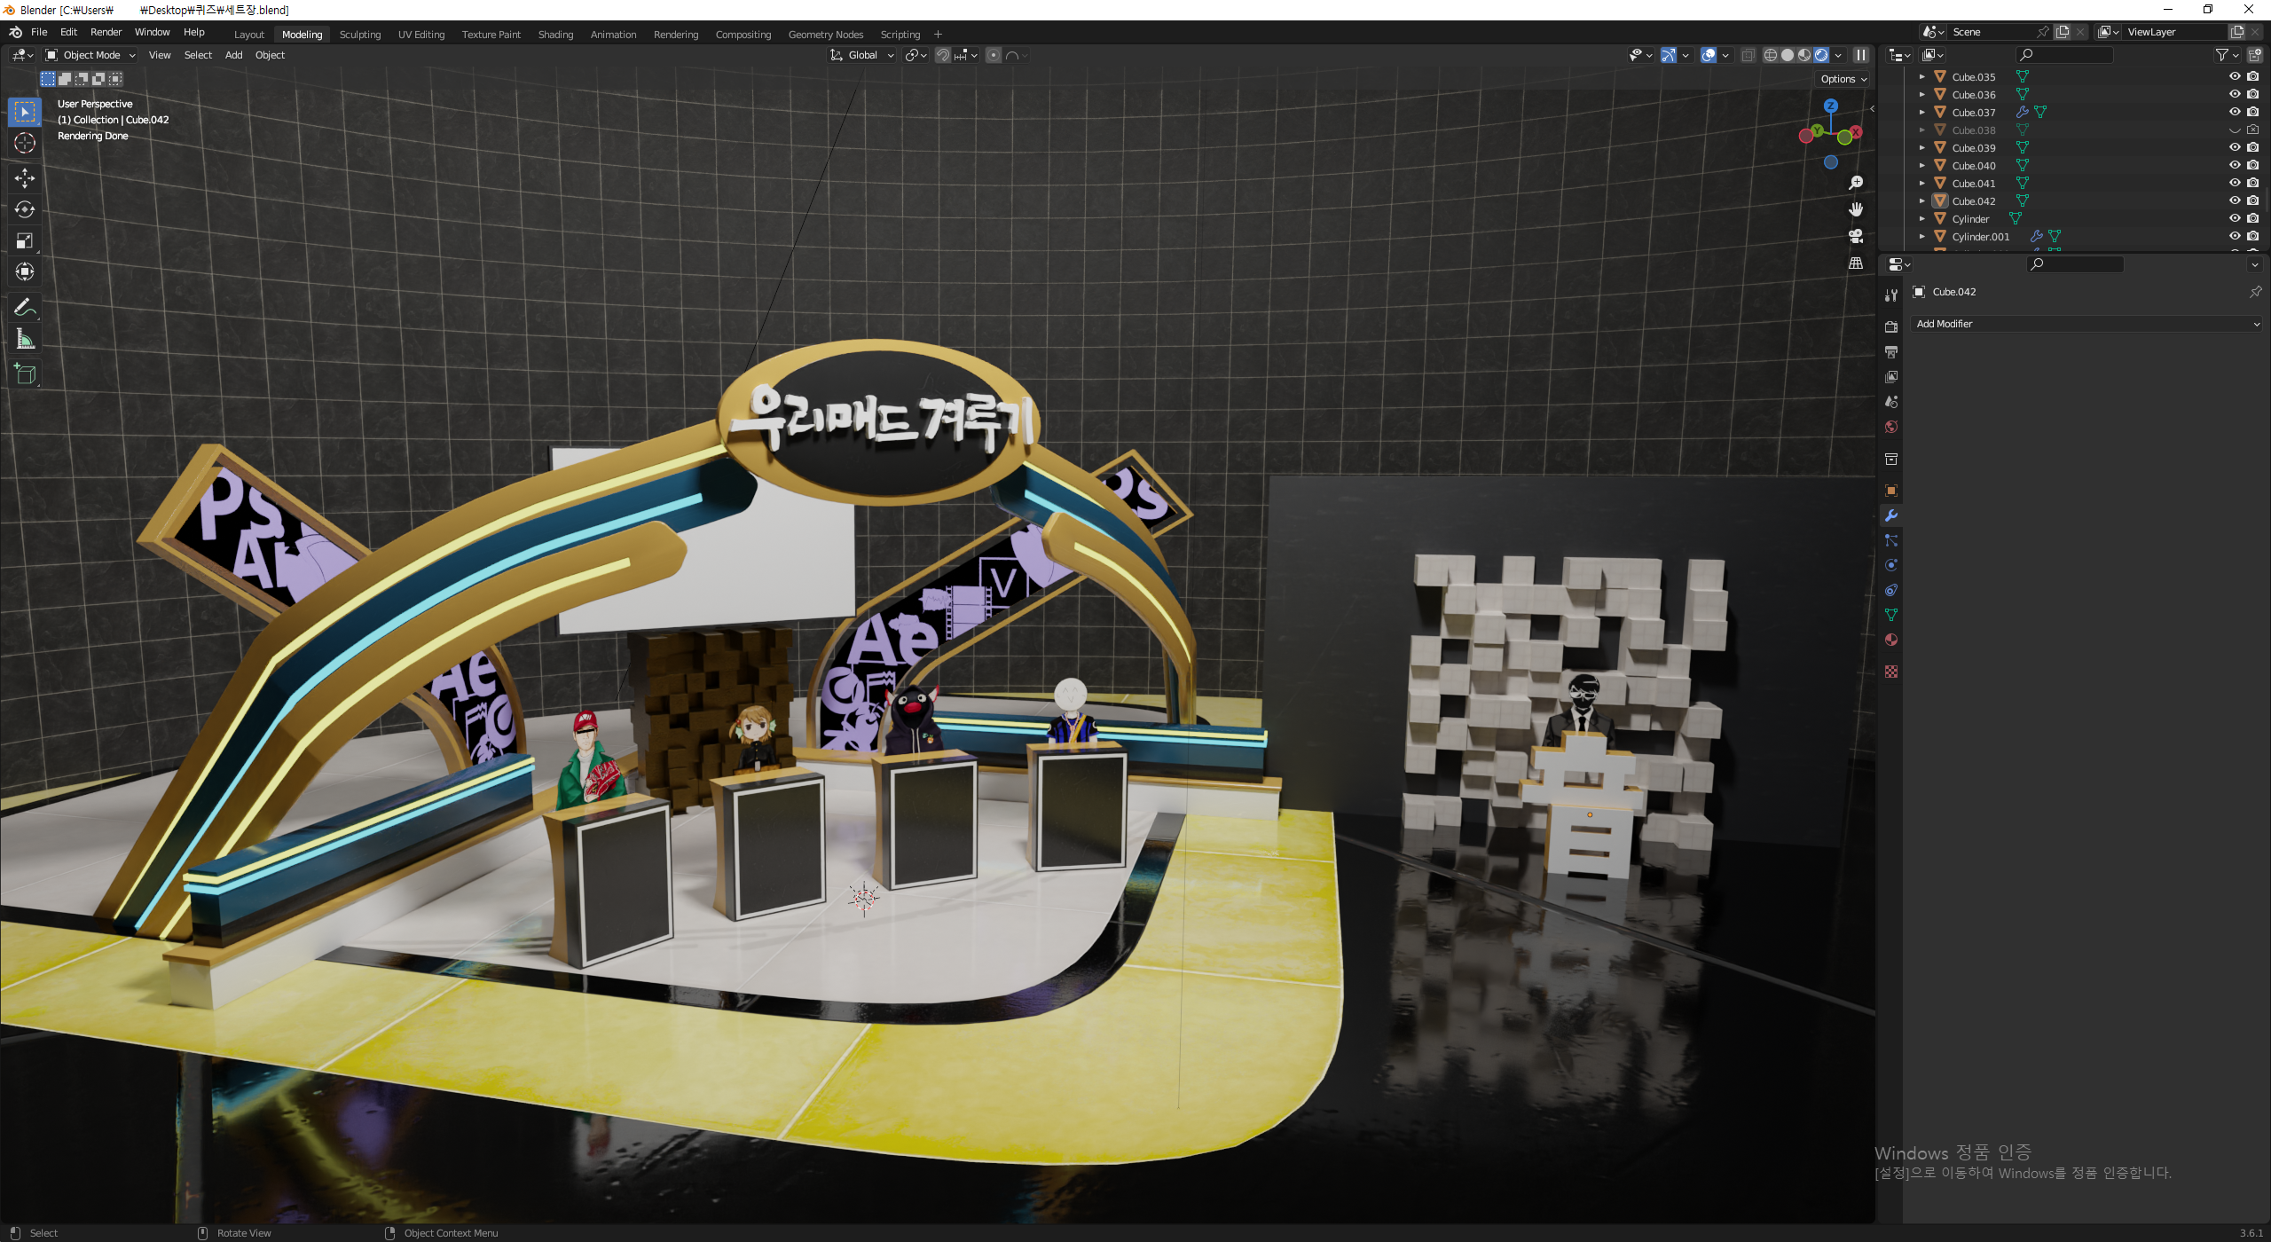Image resolution: width=2271 pixels, height=1242 pixels.
Task: Switch to the Sculpting workspace tab
Action: (359, 35)
